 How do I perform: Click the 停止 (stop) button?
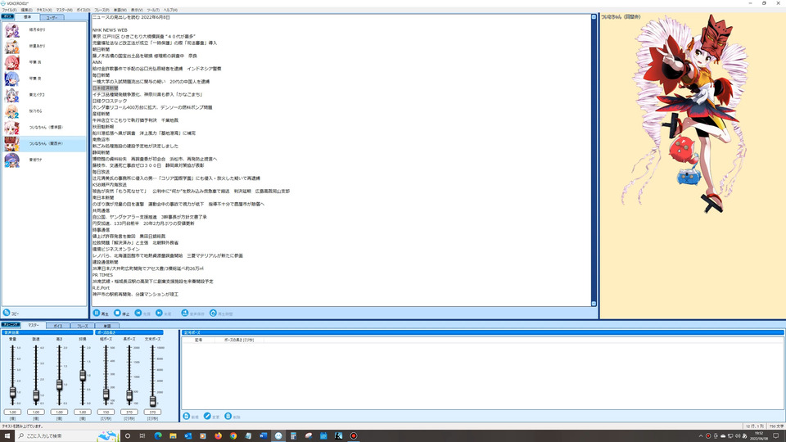[122, 313]
